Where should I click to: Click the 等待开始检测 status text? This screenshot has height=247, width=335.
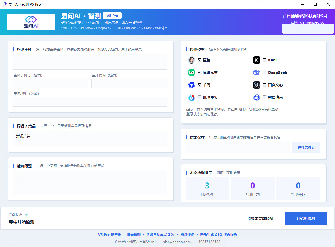pos(21,222)
